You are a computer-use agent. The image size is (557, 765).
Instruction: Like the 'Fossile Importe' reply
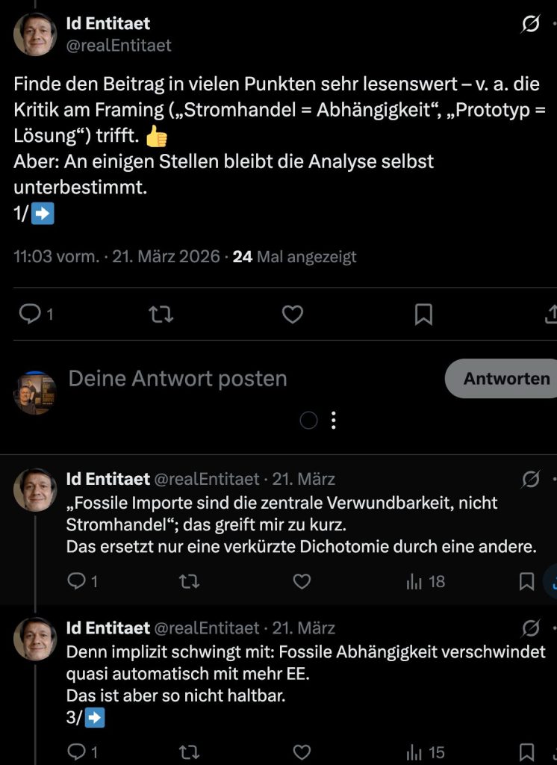pyautogui.click(x=301, y=581)
